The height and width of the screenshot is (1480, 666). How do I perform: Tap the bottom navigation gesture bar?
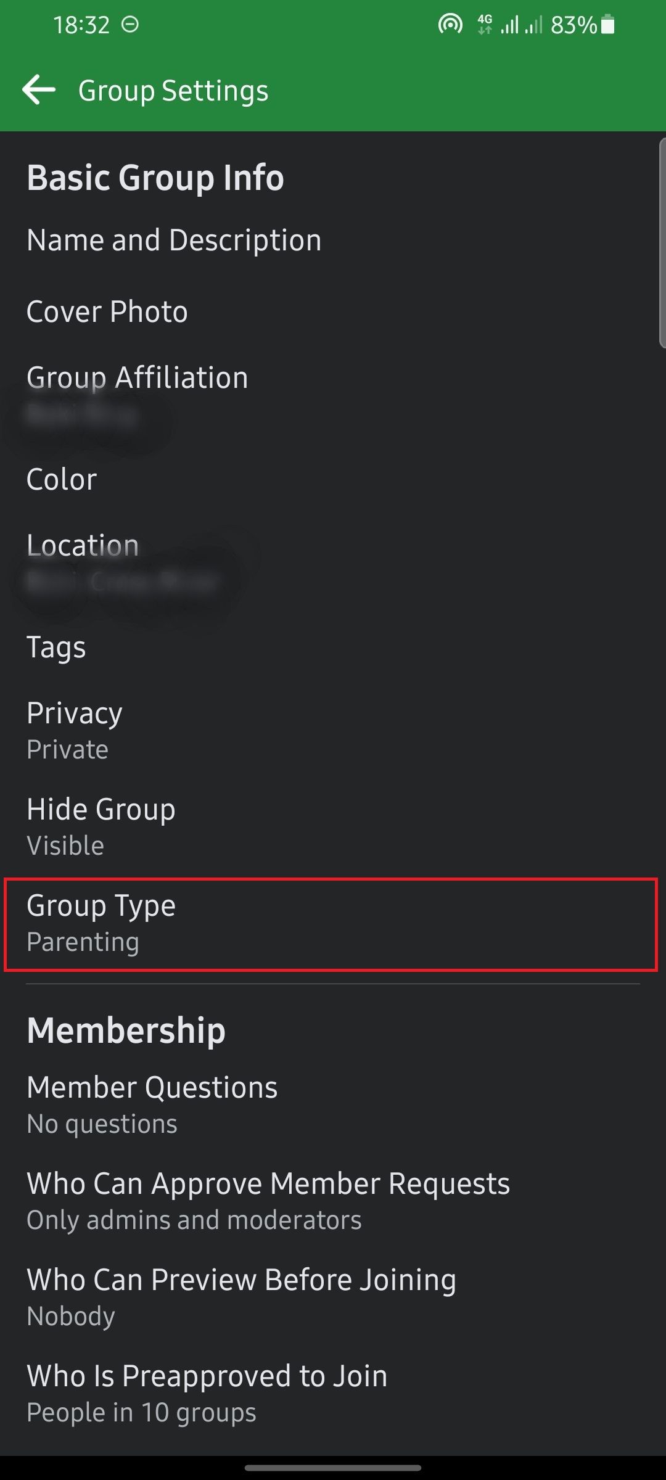(333, 1468)
